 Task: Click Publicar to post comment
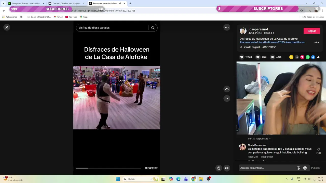point(316,168)
